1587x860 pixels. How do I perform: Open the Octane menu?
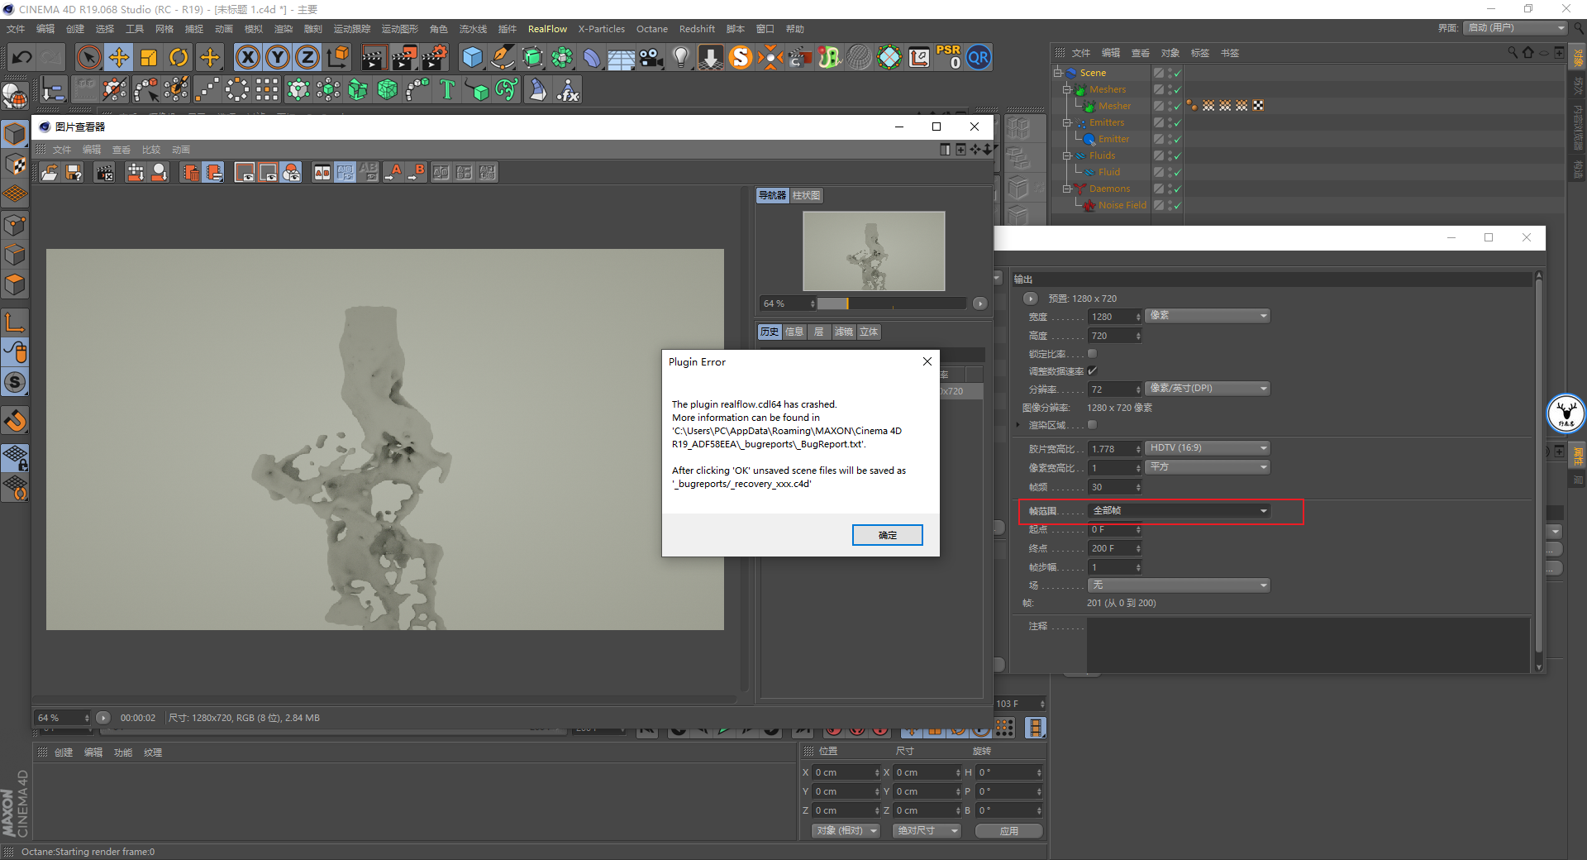652,29
